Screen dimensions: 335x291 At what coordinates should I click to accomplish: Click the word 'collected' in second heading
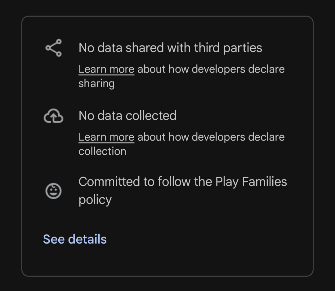point(151,116)
